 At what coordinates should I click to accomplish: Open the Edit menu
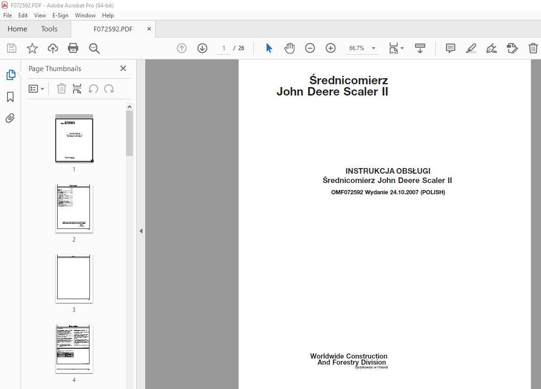[x=23, y=15]
